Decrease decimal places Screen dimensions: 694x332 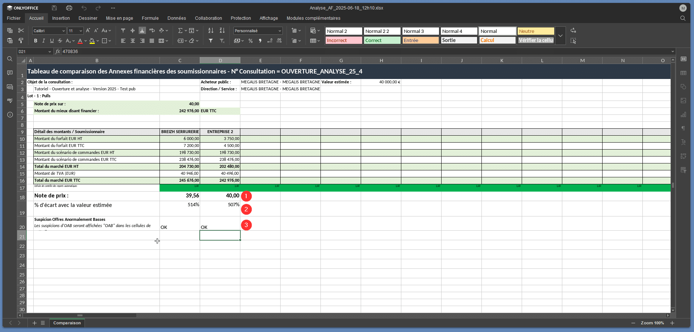270,41
